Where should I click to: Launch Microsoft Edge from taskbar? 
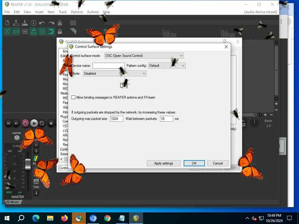[36, 218]
